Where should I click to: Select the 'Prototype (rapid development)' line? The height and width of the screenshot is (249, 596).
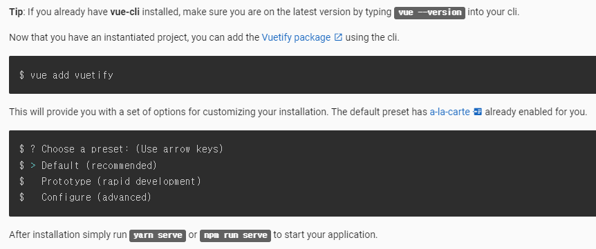coord(110,181)
